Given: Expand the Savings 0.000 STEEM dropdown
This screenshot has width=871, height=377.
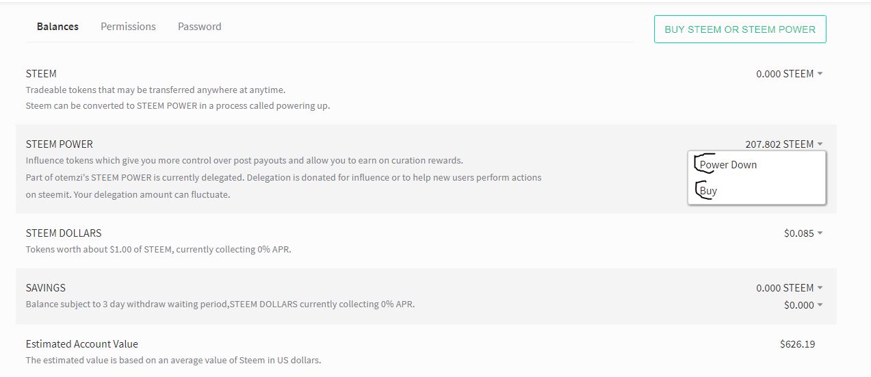Looking at the screenshot, I should coord(789,288).
